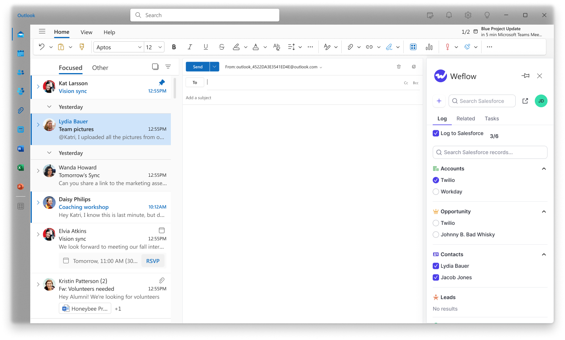The width and height of the screenshot is (565, 340).
Task: Discard draft with the trash icon
Action: pyautogui.click(x=399, y=67)
